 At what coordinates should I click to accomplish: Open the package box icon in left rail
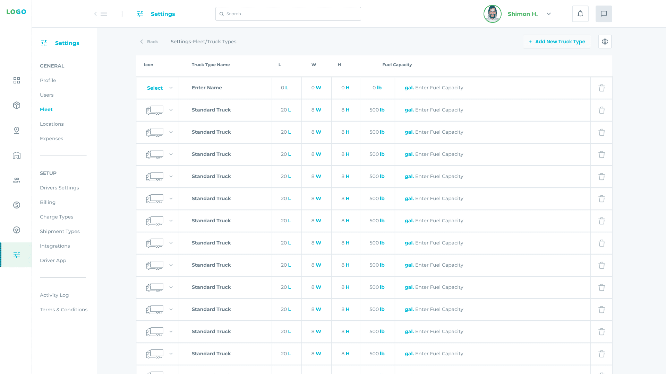click(x=17, y=105)
